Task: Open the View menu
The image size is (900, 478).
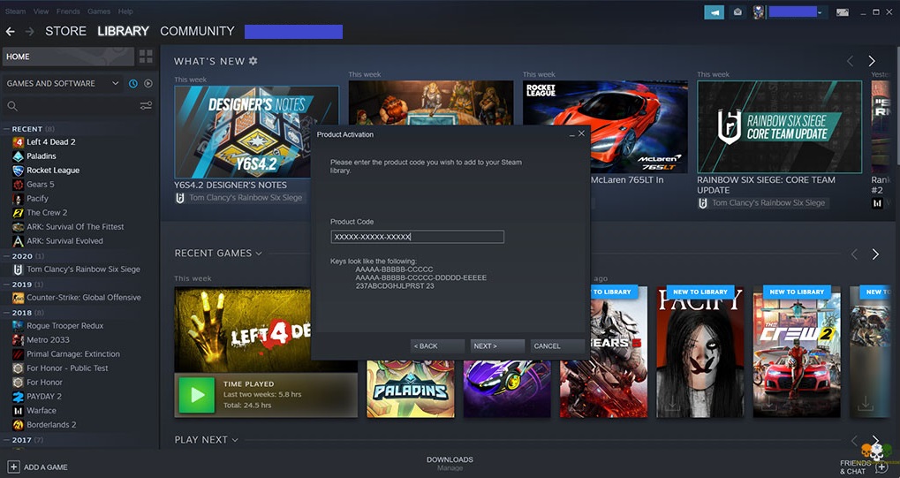Action: click(41, 11)
